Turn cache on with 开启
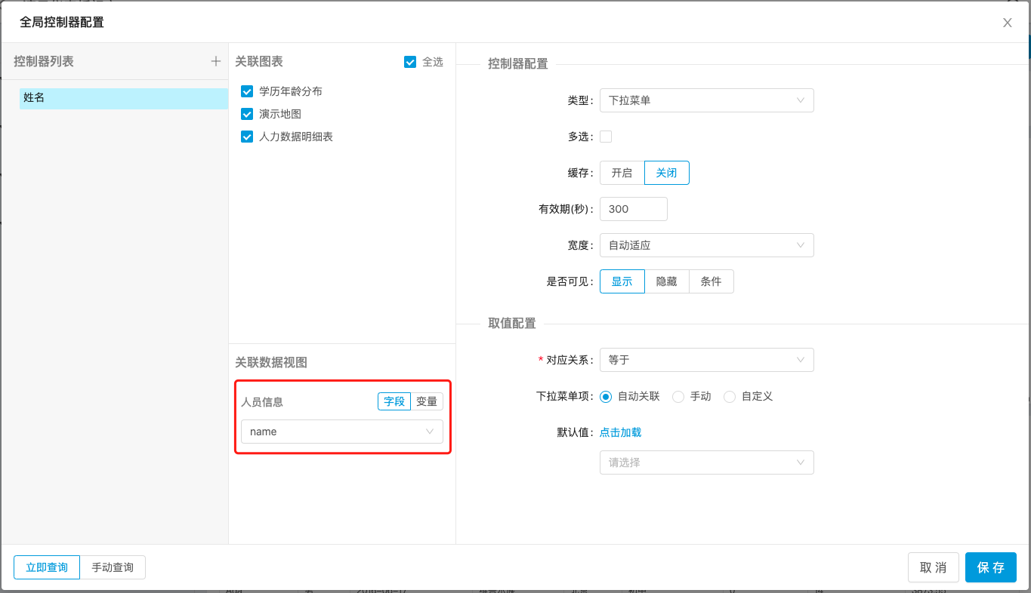The height and width of the screenshot is (593, 1031). pos(622,173)
